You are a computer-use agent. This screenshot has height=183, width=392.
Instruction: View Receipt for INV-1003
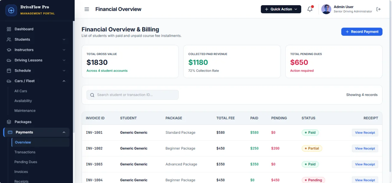(x=365, y=164)
